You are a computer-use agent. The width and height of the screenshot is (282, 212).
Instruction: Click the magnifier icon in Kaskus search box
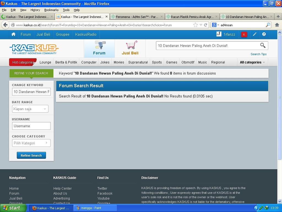[263, 46]
